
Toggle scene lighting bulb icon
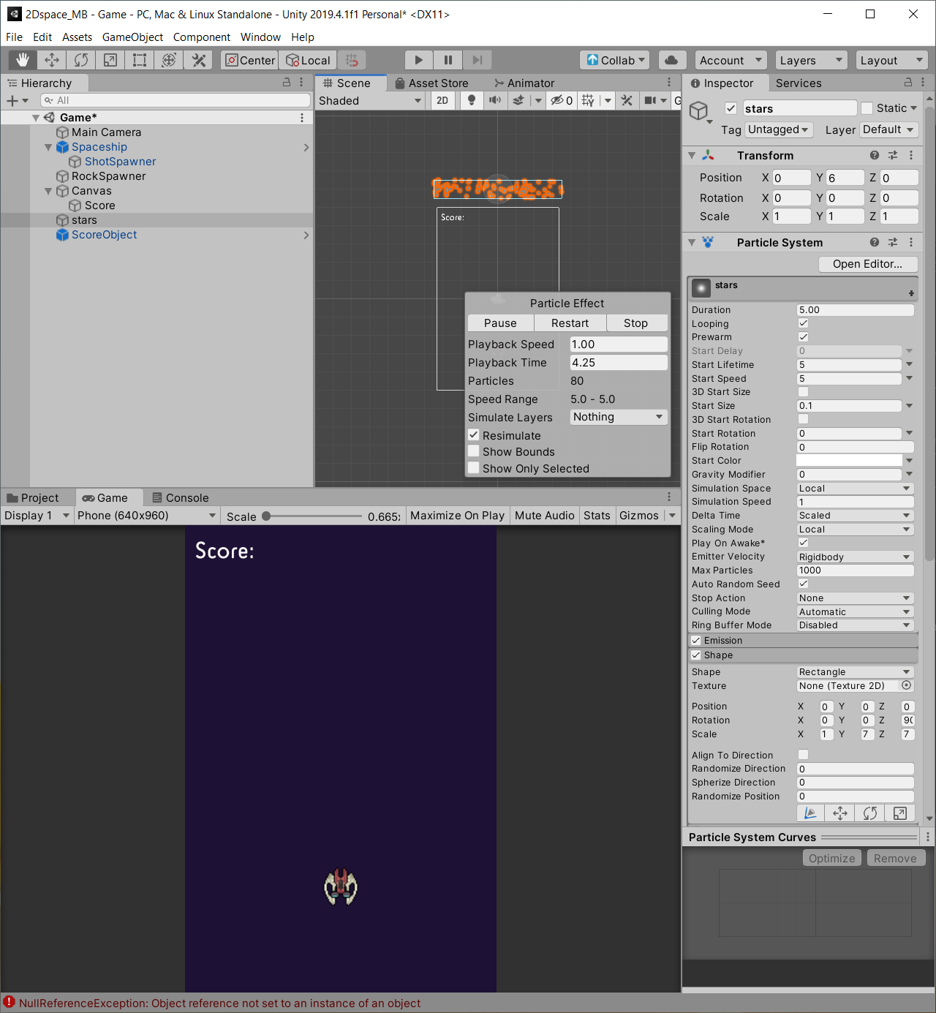pyautogui.click(x=472, y=100)
